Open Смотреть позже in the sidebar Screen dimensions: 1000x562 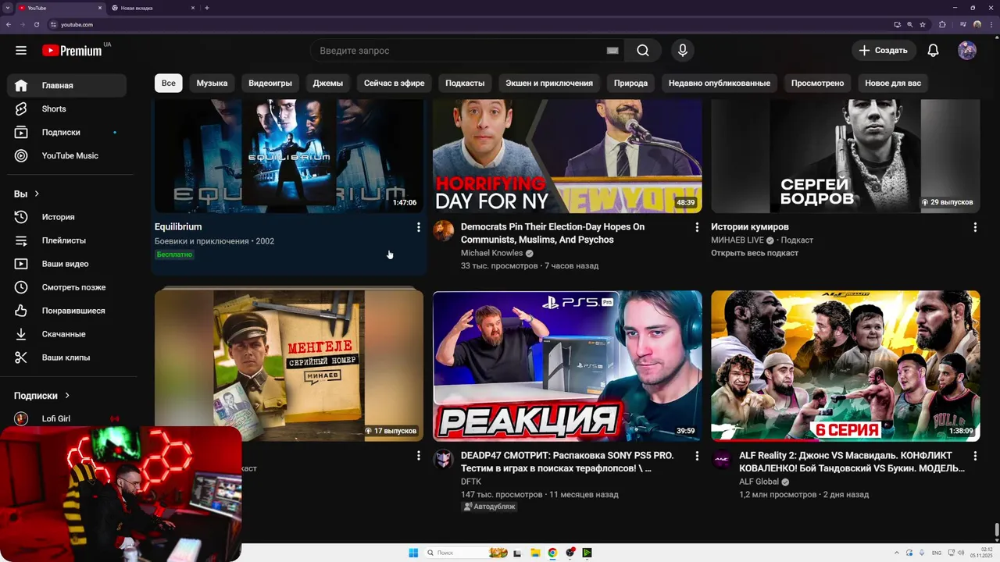(x=66, y=287)
